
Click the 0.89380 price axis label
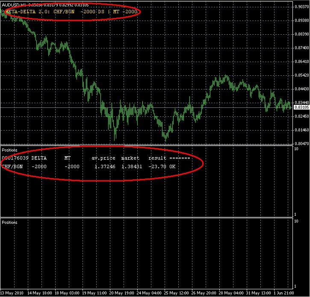301,21
